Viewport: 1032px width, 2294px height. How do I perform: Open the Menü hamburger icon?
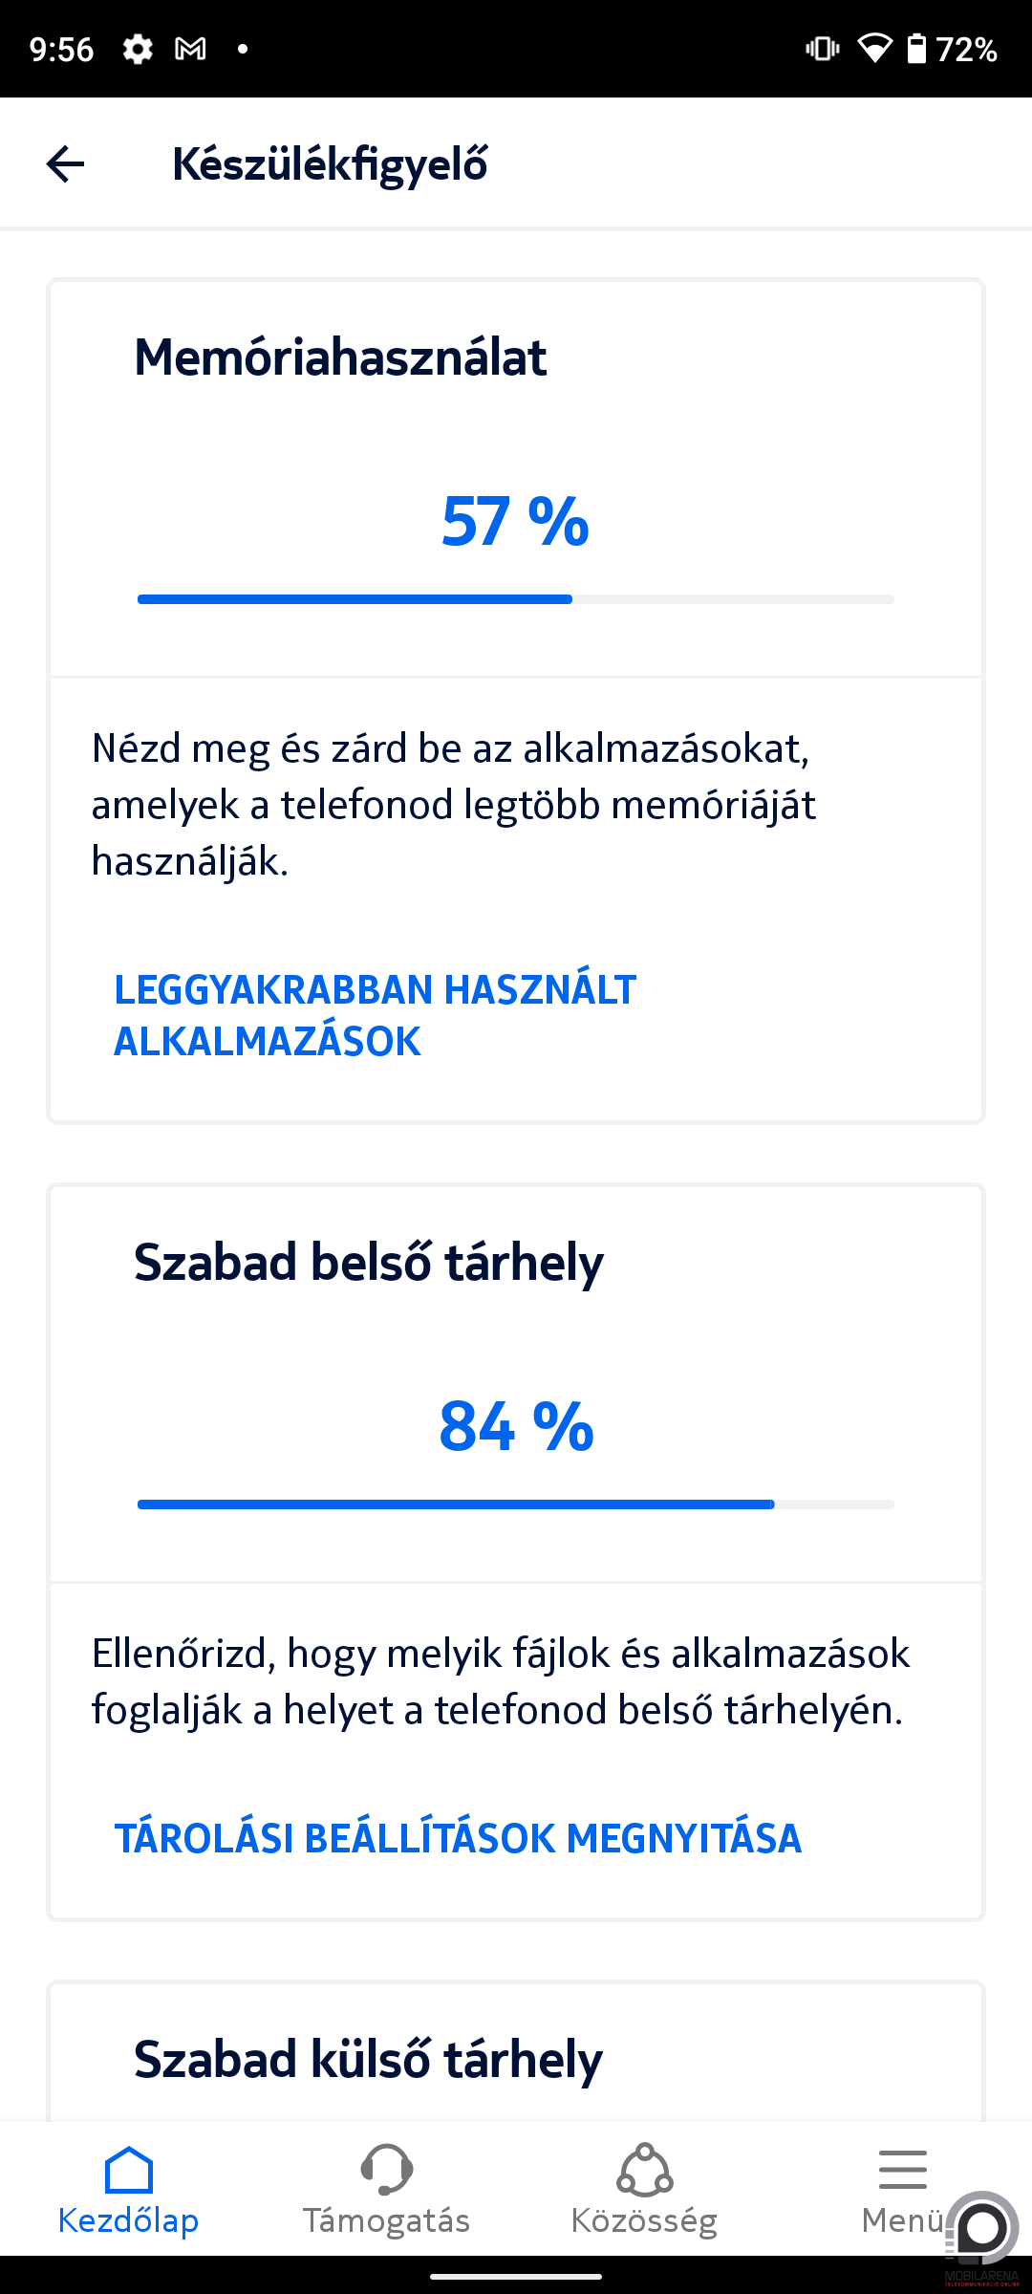coord(902,2169)
